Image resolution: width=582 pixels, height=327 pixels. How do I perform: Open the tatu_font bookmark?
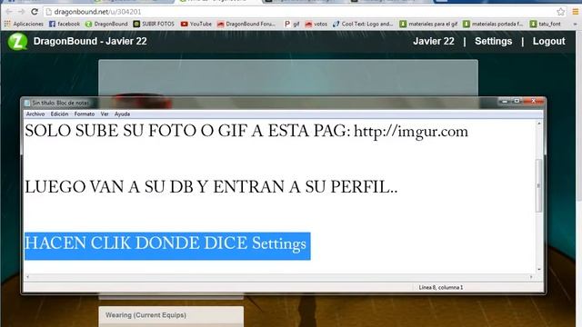[546, 24]
